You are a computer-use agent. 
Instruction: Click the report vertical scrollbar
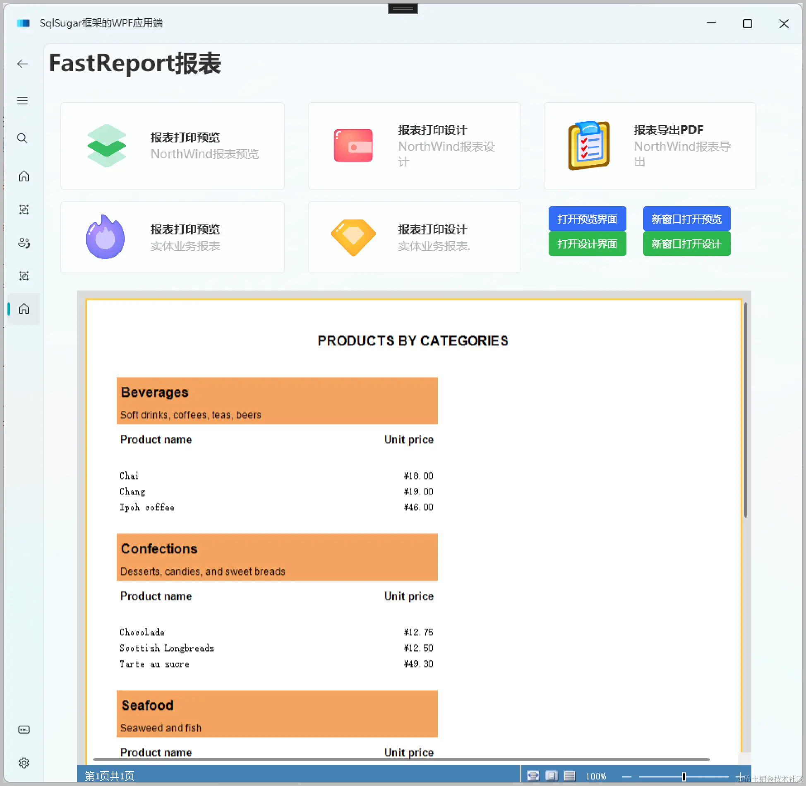(746, 410)
